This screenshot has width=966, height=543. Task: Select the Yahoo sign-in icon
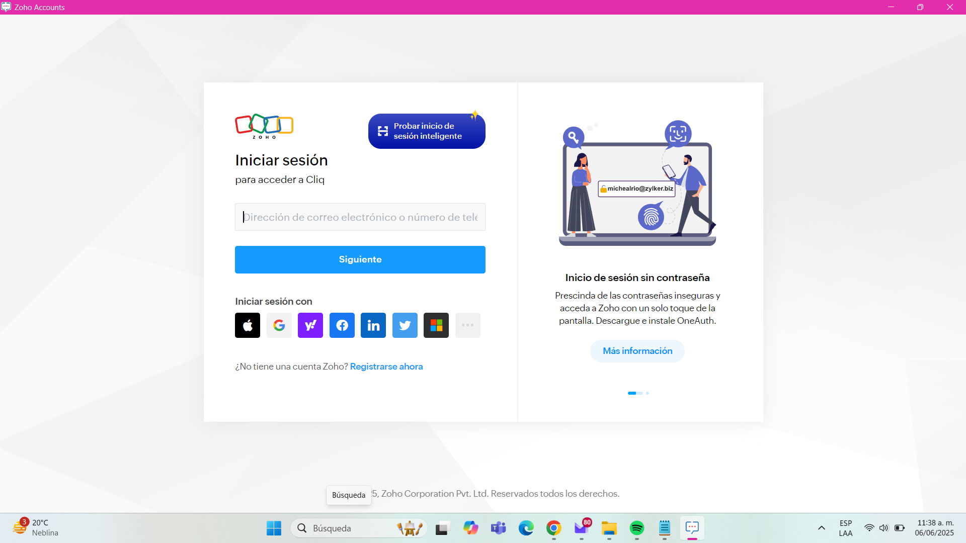(310, 325)
